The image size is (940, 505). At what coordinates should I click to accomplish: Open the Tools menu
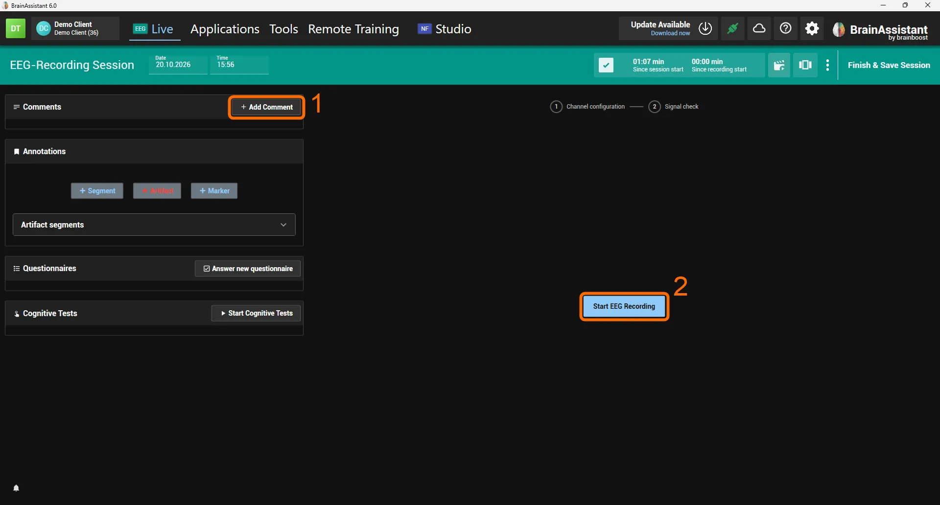[283, 29]
